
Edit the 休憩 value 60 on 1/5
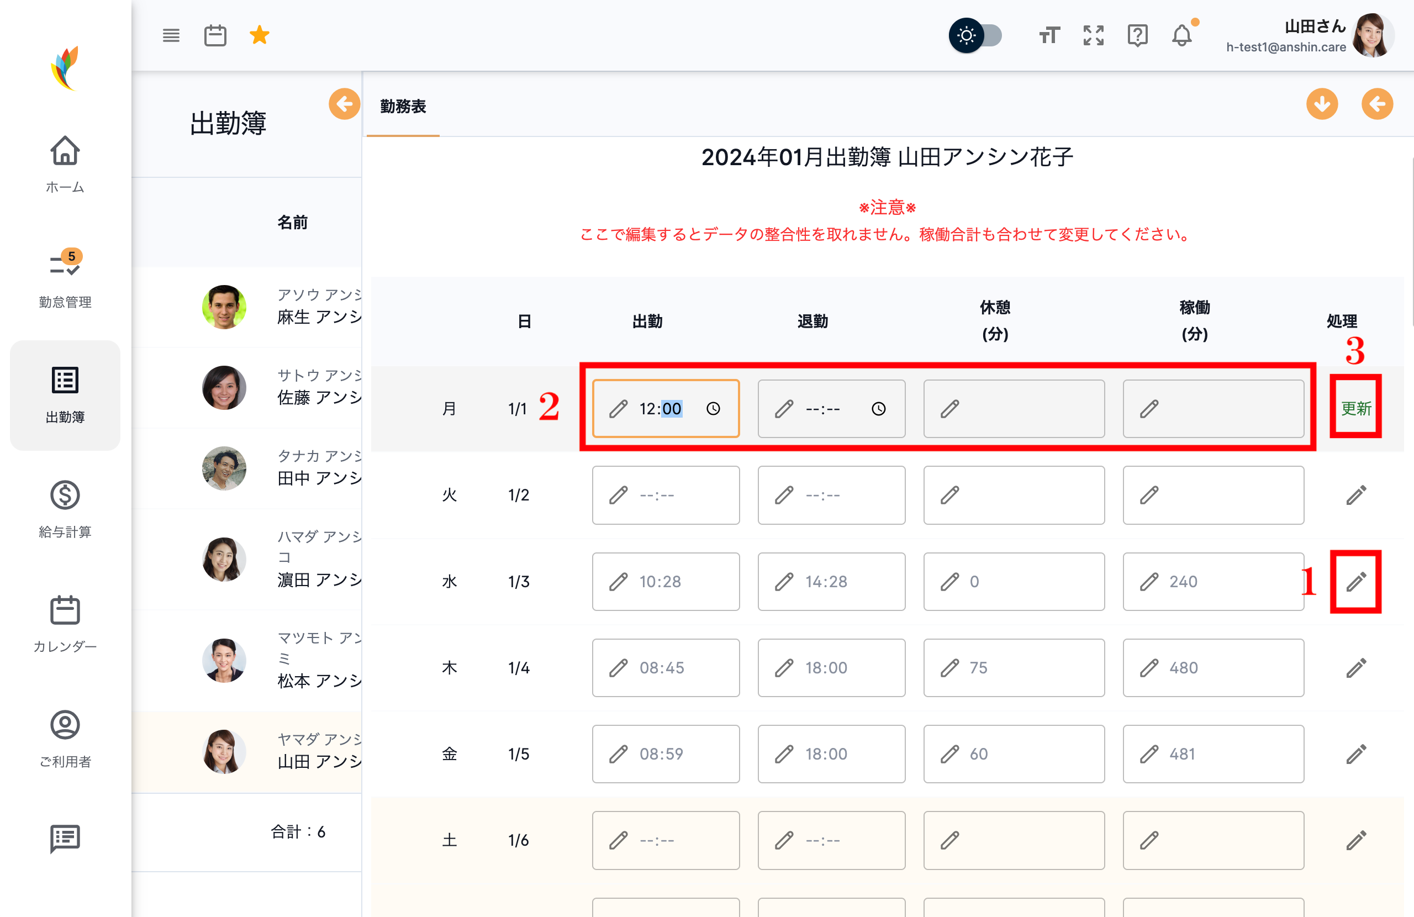[1014, 753]
